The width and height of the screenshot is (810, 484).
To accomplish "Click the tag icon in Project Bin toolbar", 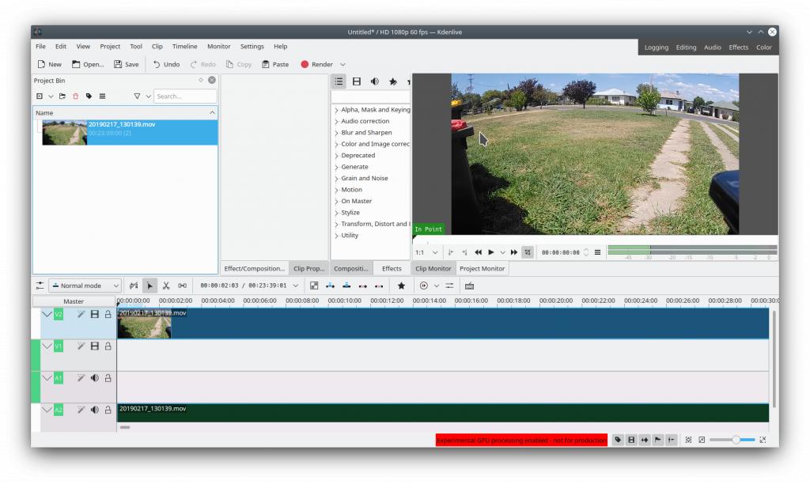I will point(89,96).
